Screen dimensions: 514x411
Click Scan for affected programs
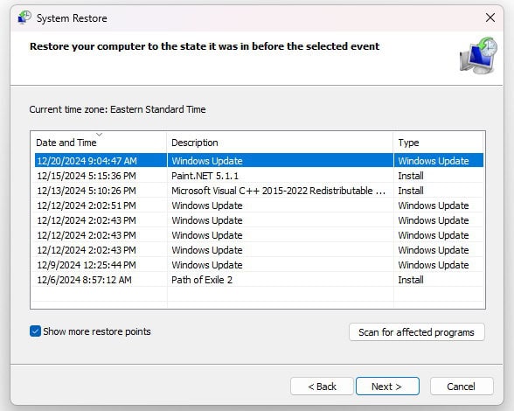416,332
